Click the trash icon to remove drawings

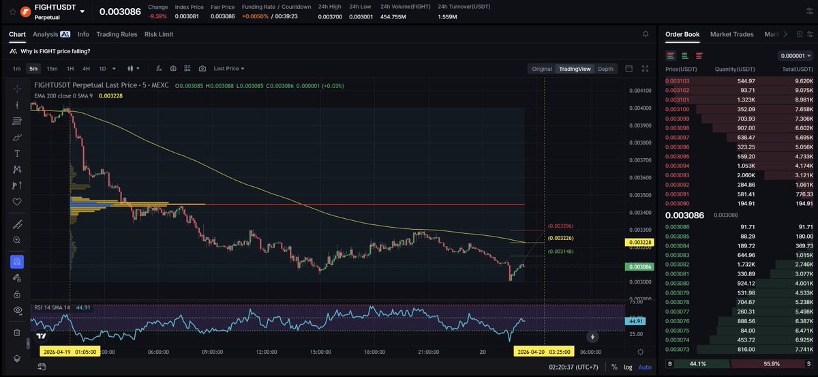click(17, 333)
